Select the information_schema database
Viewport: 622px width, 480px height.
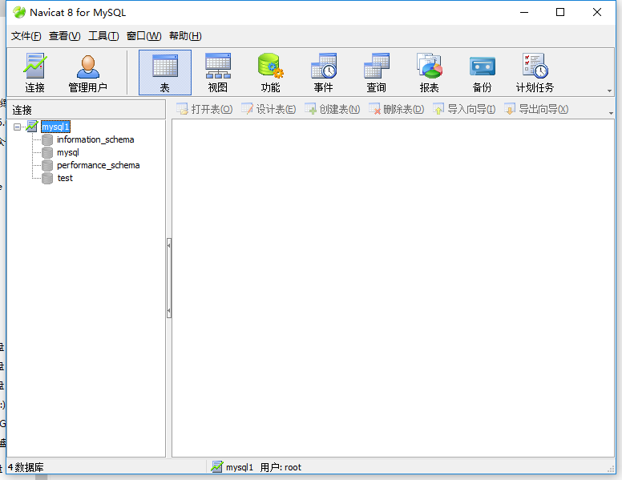click(x=95, y=139)
